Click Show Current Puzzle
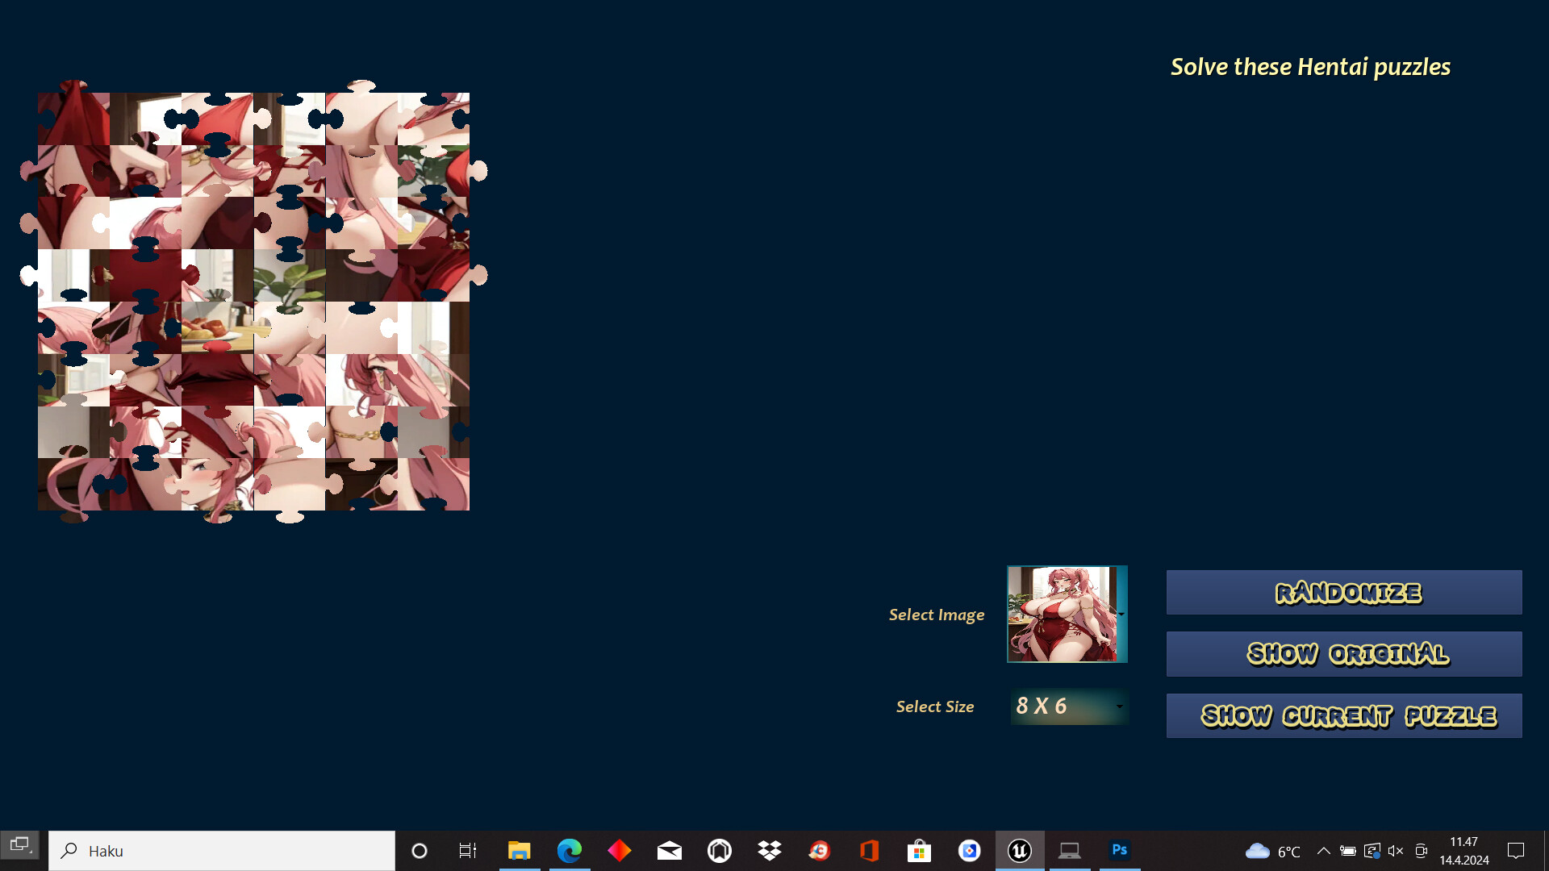 point(1343,715)
